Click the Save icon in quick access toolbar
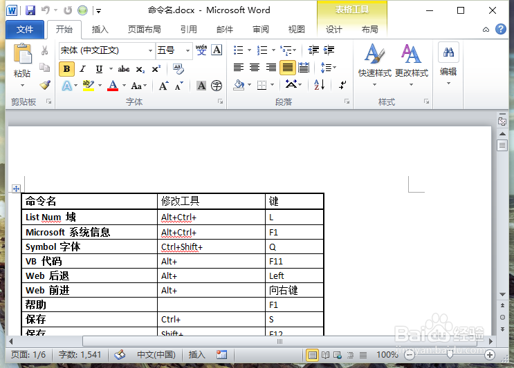 pyautogui.click(x=30, y=10)
